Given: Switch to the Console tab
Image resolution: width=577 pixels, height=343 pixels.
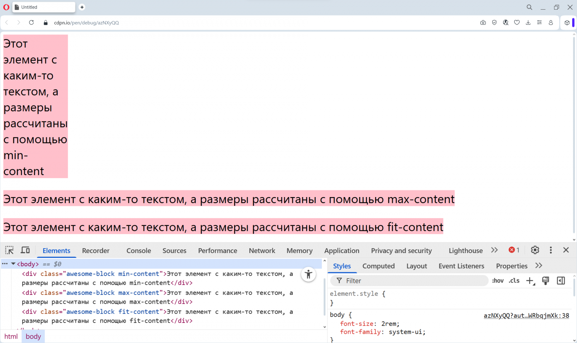Looking at the screenshot, I should (x=138, y=251).
